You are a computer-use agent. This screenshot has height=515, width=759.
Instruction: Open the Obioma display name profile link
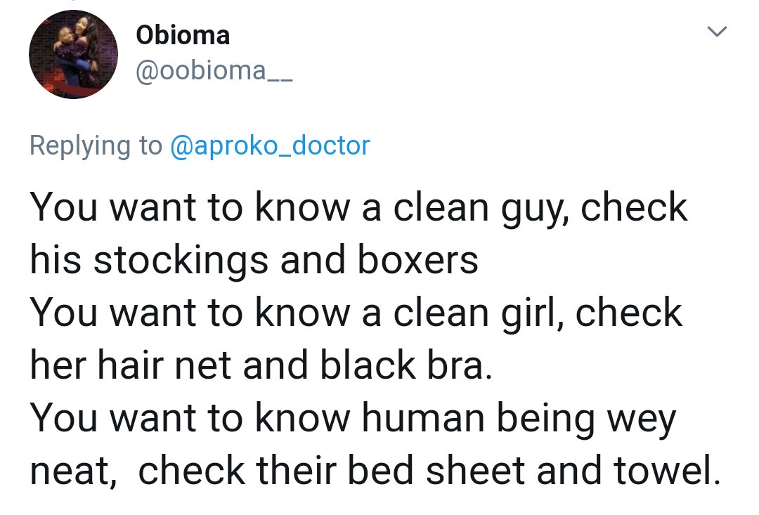[x=183, y=34]
